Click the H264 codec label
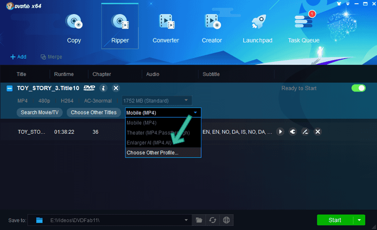The height and width of the screenshot is (230, 377). [x=67, y=101]
